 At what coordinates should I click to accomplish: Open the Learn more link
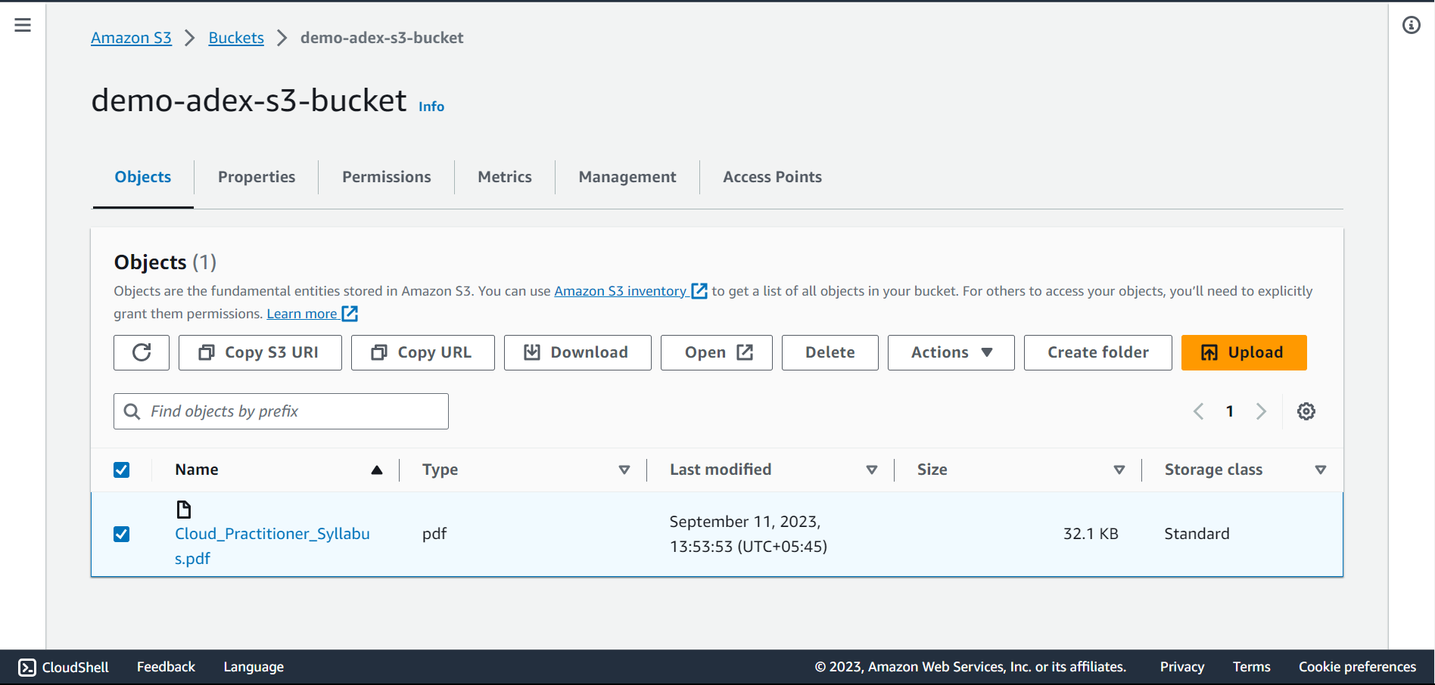(x=302, y=314)
